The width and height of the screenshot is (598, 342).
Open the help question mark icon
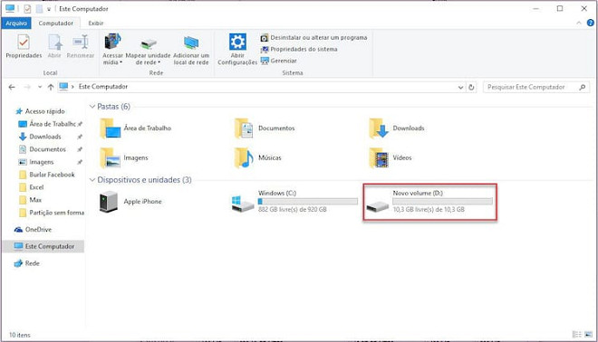[590, 24]
